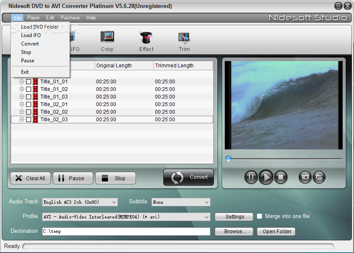The width and height of the screenshot is (354, 253).
Task: Click the video preview thumbnail
Action: 284,105
